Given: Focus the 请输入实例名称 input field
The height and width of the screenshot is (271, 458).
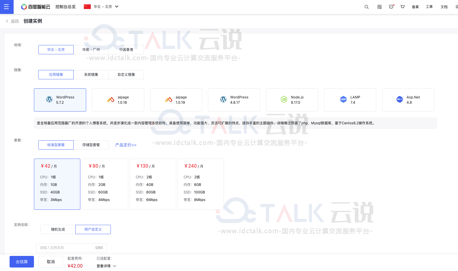Looking at the screenshot, I should (71, 248).
